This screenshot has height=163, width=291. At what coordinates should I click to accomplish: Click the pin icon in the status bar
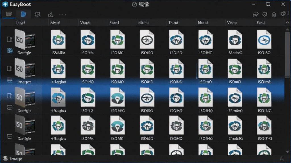click(282, 158)
